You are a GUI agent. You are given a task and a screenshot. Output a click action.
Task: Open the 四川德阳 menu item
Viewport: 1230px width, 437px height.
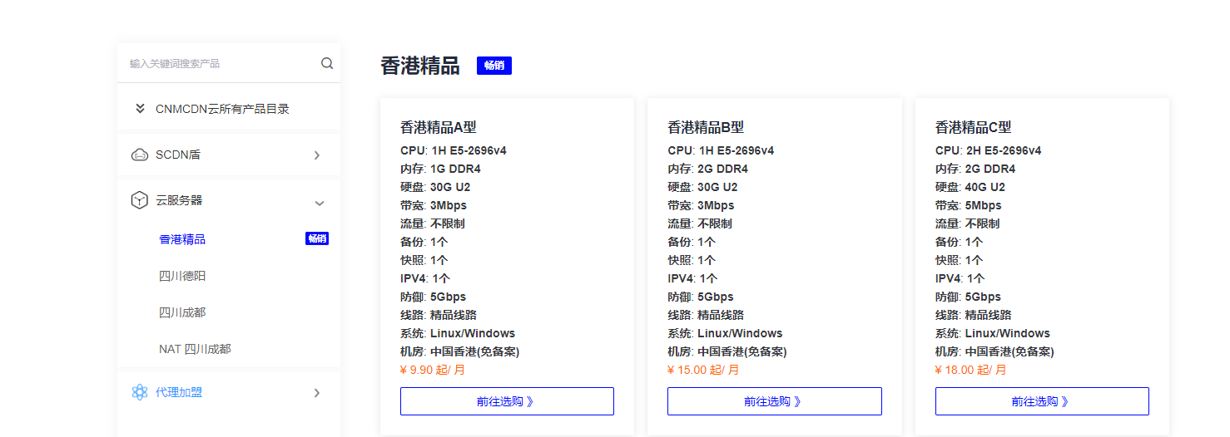182,276
